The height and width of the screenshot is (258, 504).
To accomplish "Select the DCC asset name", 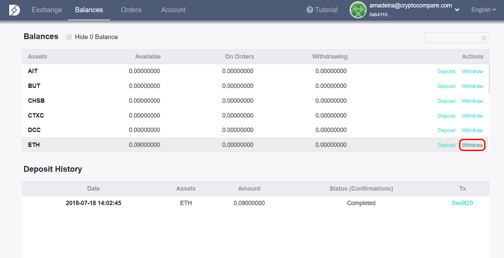I will pos(34,130).
